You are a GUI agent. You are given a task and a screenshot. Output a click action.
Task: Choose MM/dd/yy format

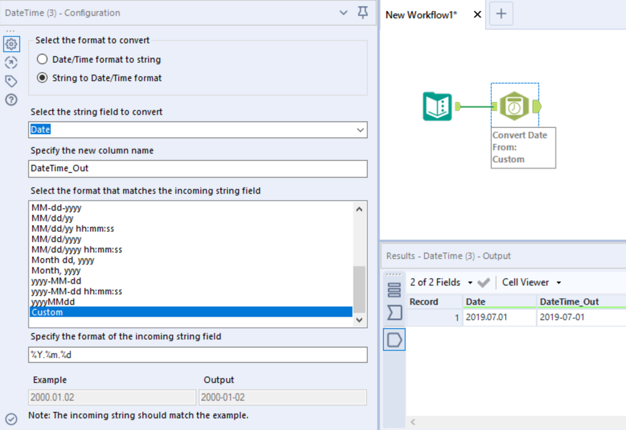point(191,218)
